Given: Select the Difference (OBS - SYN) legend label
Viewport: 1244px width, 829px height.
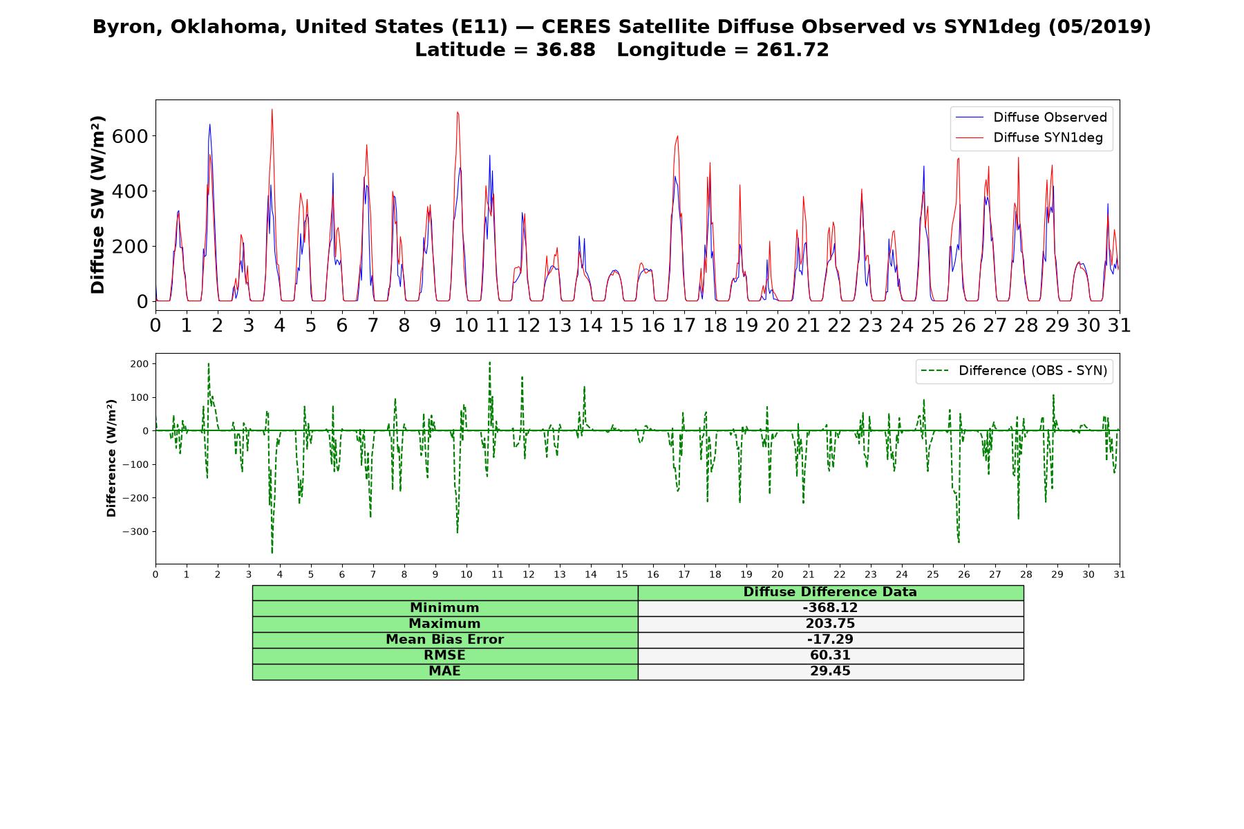Looking at the screenshot, I should (1033, 371).
